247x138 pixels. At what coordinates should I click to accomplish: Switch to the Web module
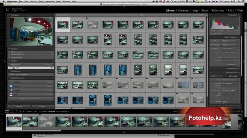[x=240, y=10]
